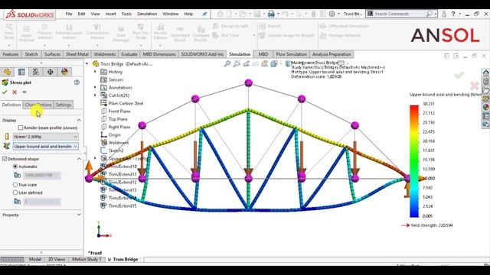Select the Automatic deformation radio button

coord(15,167)
